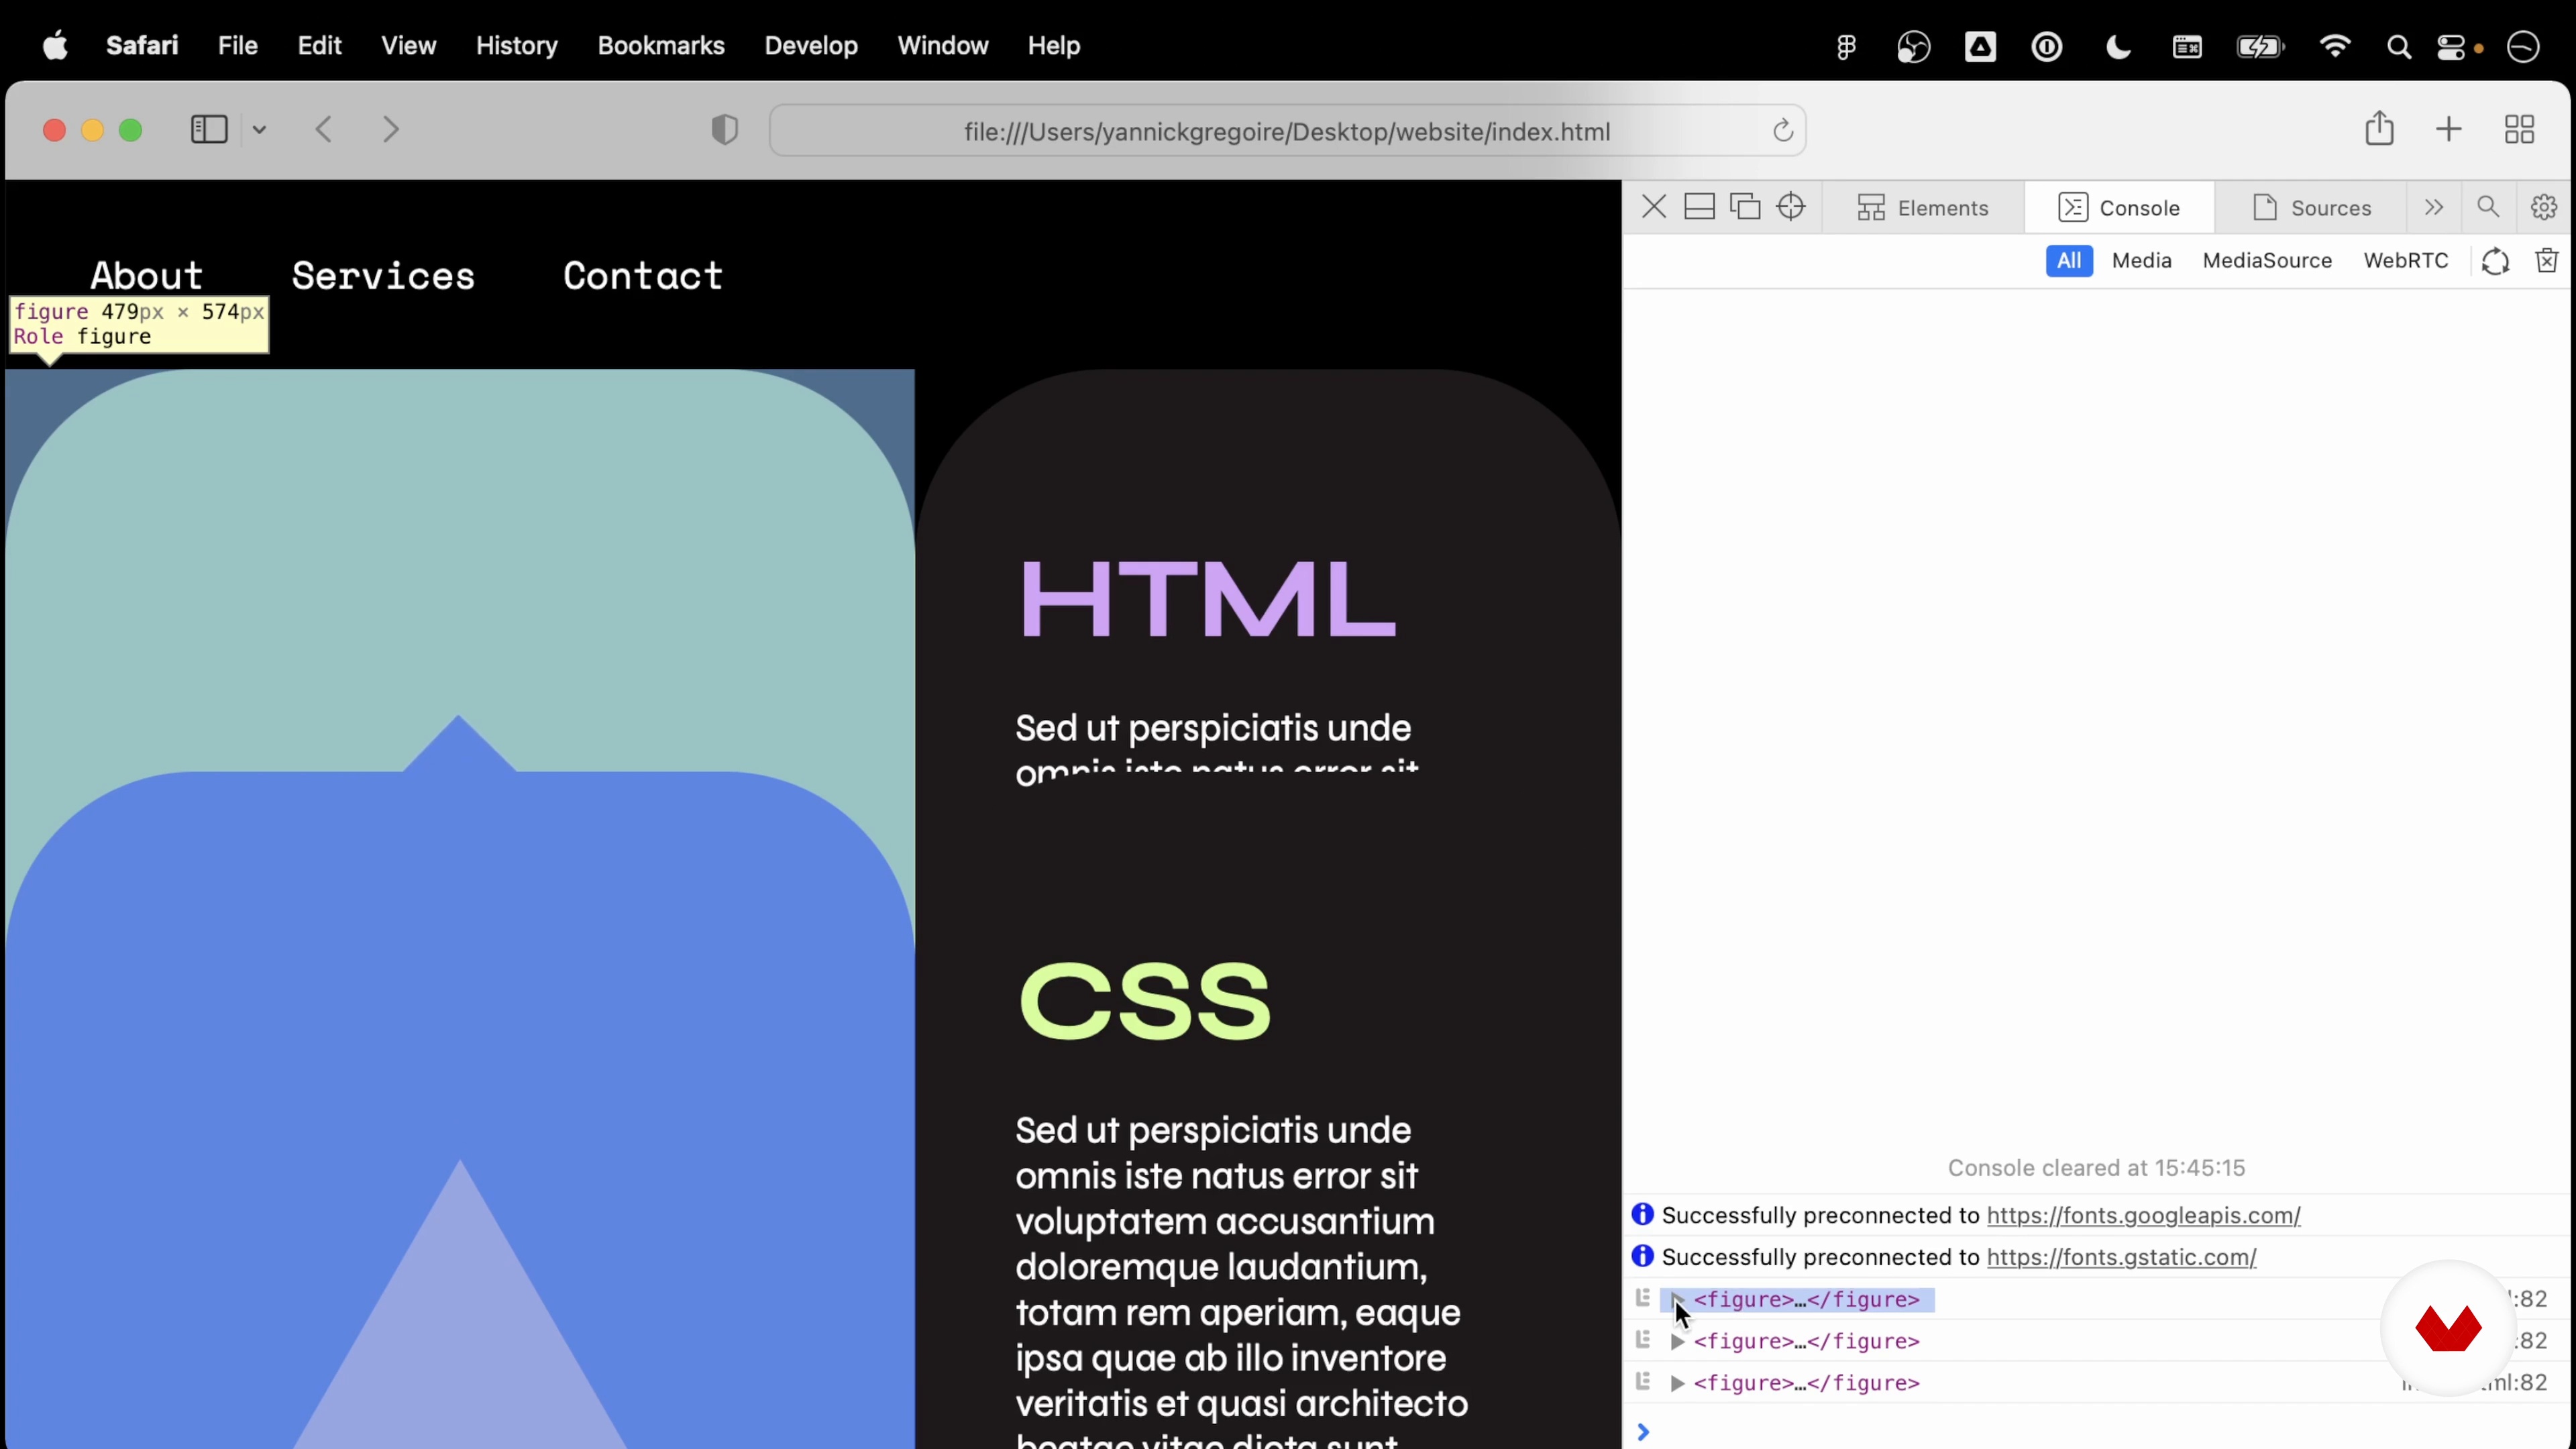This screenshot has width=2576, height=1449.
Task: Toggle the Safari sidebar
Action: [209, 130]
